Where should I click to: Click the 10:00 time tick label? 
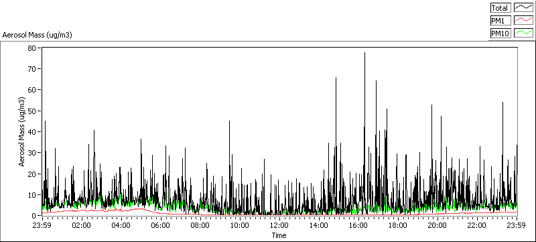tap(240, 225)
